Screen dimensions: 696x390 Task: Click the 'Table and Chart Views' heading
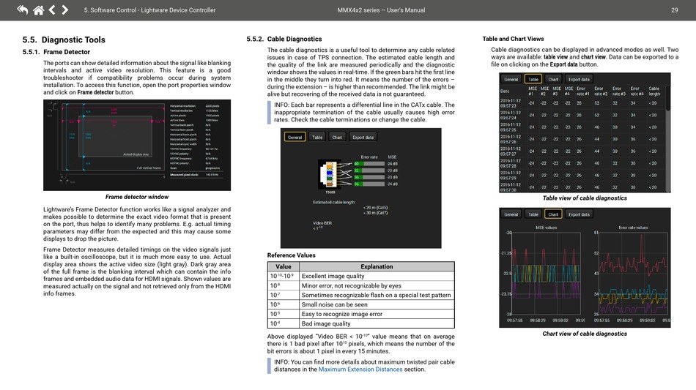(513, 39)
